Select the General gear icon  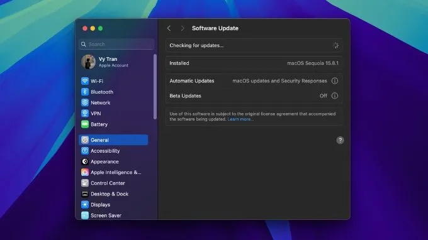pos(85,139)
